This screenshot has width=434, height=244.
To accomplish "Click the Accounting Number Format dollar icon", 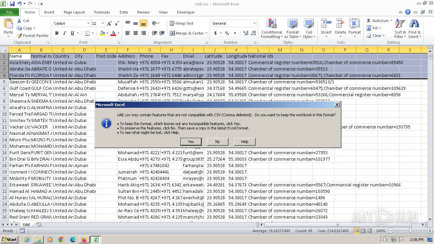I will pyautogui.click(x=215, y=33).
